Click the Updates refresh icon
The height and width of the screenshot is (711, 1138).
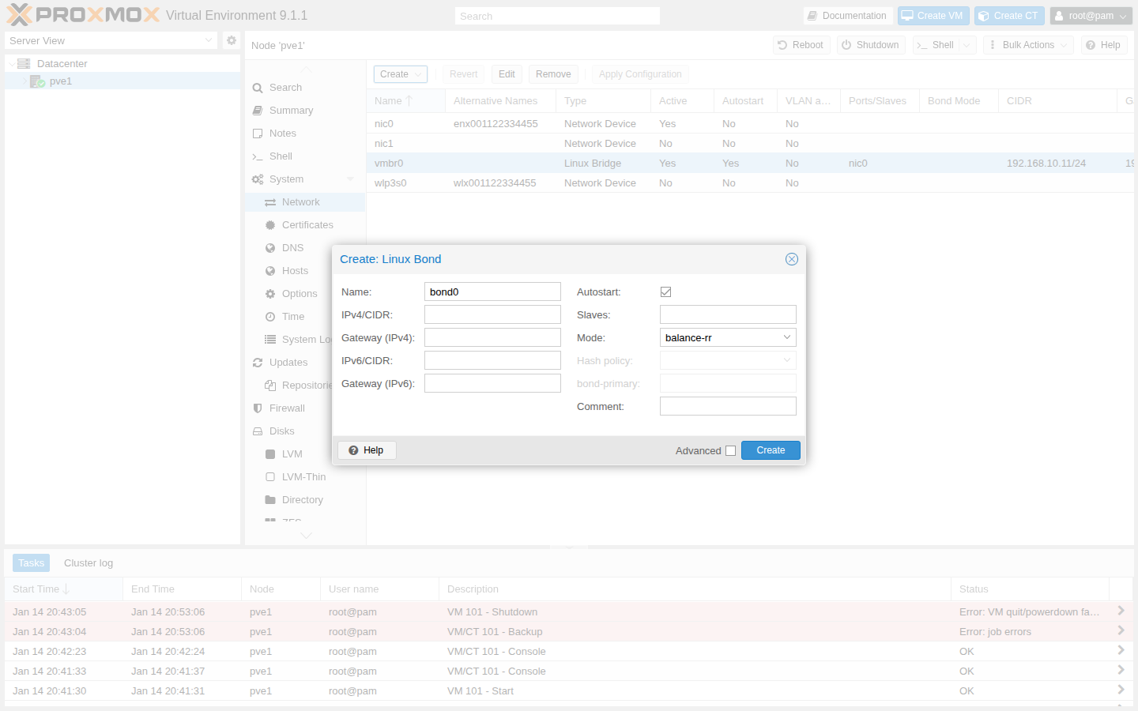[x=258, y=363]
